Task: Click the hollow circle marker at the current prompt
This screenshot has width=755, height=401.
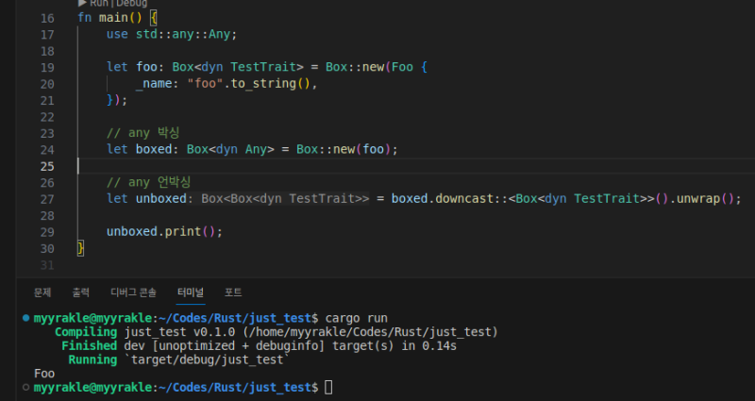Action: coord(25,388)
